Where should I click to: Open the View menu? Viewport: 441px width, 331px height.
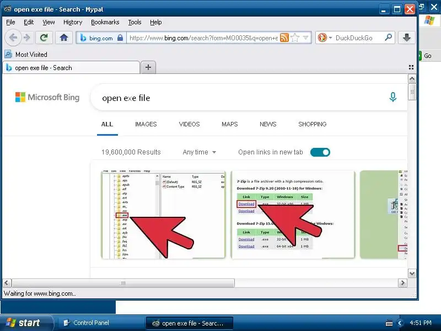(x=49, y=22)
